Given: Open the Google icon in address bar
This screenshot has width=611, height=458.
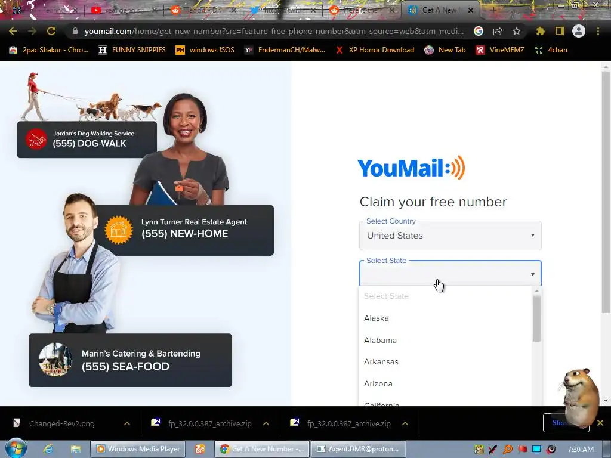Looking at the screenshot, I should click(x=479, y=31).
